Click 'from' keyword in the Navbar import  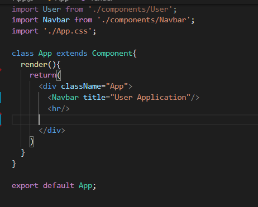pos(83,20)
